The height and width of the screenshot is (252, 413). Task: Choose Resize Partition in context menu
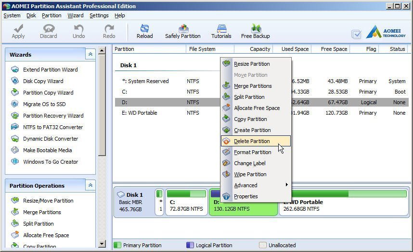[x=256, y=64]
